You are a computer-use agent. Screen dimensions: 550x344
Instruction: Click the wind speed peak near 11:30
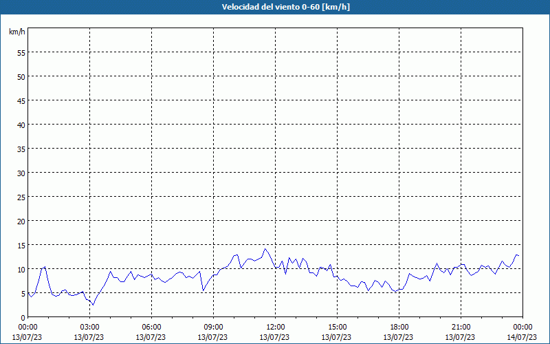tap(265, 249)
